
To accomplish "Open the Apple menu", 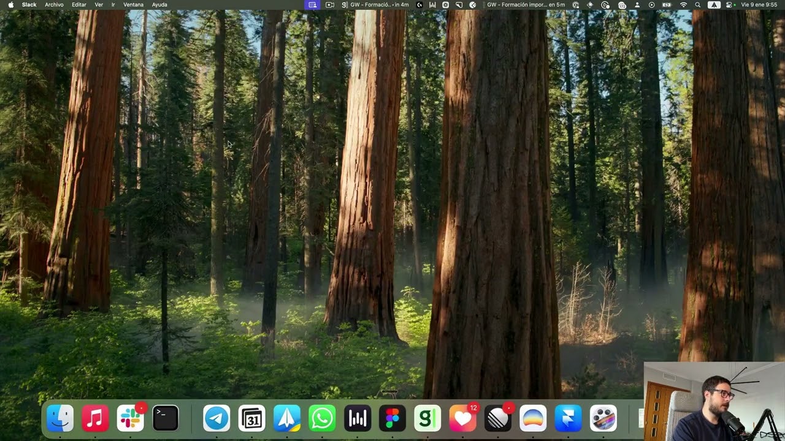I will [10, 4].
